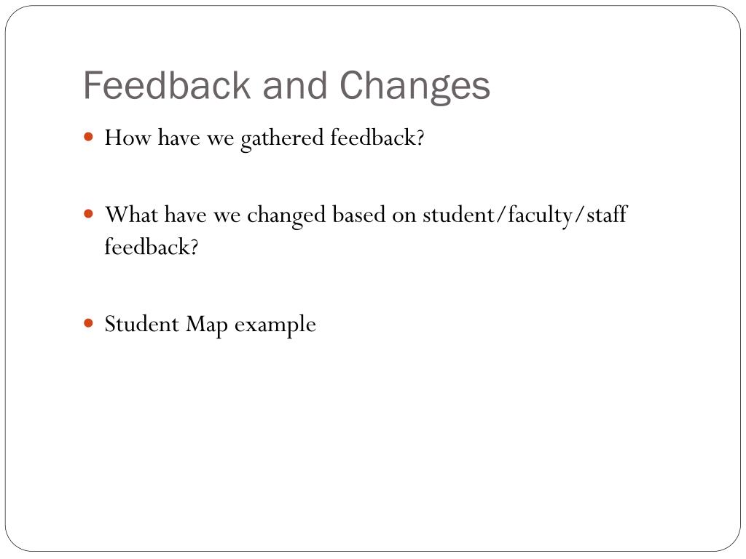Click the orange bullet before "What have we changed"
746x559 pixels.
pos(88,214)
